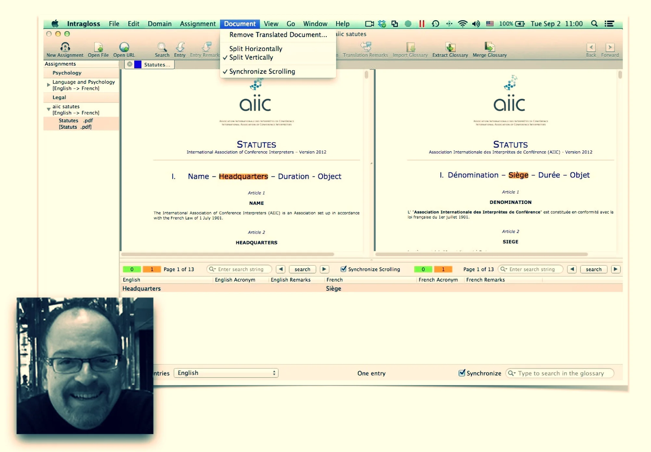Open Notification Center list icon
Viewport: 651px width, 452px height.
click(609, 24)
